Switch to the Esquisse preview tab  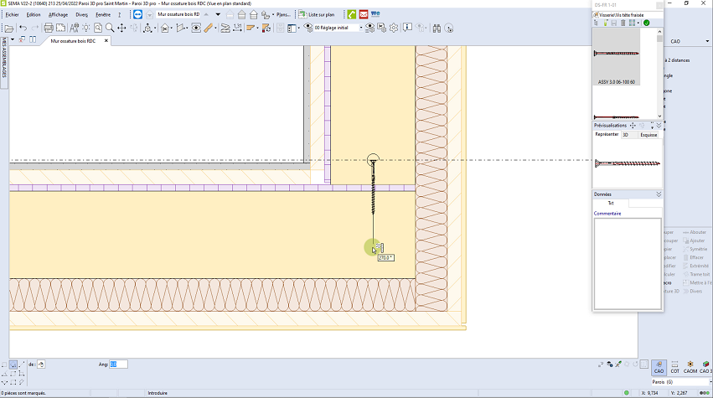click(x=648, y=134)
